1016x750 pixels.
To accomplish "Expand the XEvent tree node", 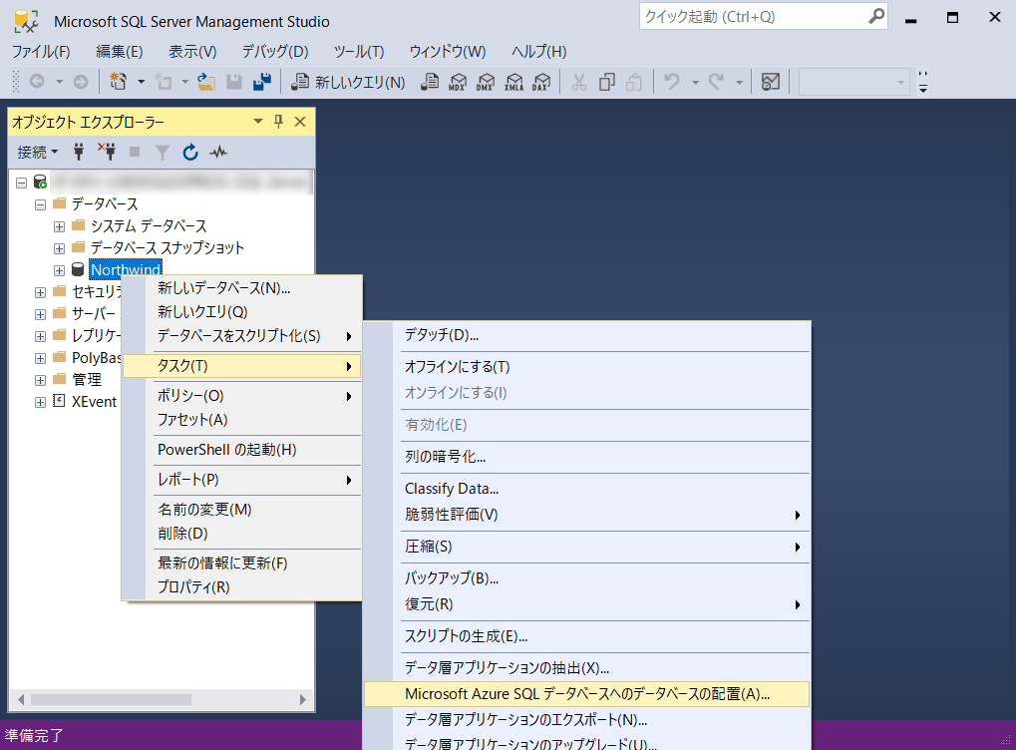I will (40, 402).
